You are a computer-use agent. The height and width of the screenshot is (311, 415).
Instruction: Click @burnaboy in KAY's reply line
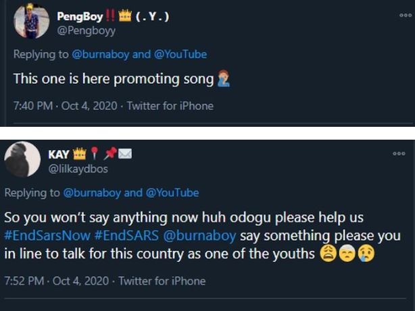(x=93, y=193)
